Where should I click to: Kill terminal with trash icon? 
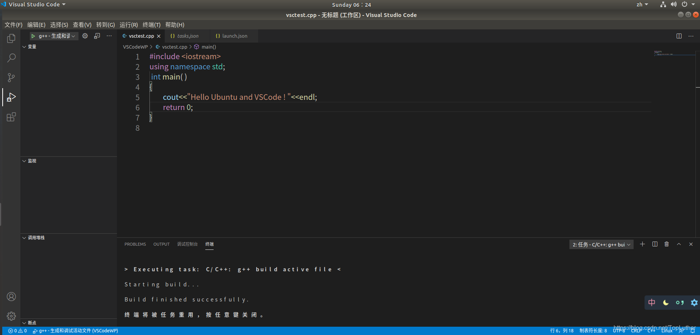[667, 244]
